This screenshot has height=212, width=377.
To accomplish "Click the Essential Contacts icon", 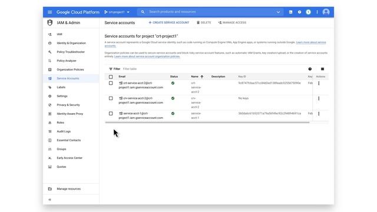I will coord(49,140).
